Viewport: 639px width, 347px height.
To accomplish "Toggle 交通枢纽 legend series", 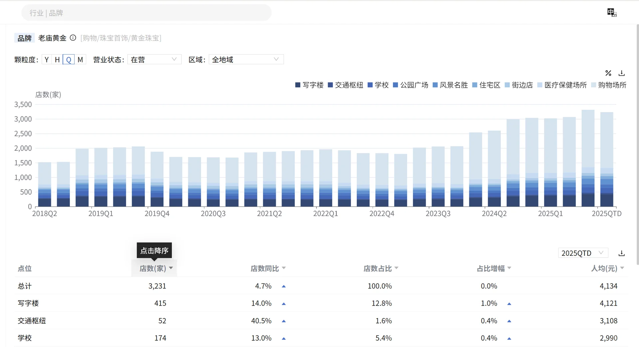I will (x=345, y=85).
